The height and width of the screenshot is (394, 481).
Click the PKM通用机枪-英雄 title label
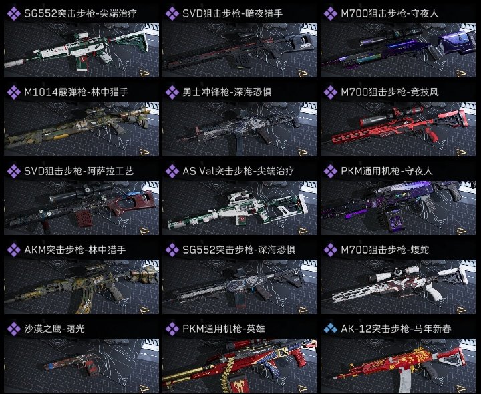click(224, 329)
